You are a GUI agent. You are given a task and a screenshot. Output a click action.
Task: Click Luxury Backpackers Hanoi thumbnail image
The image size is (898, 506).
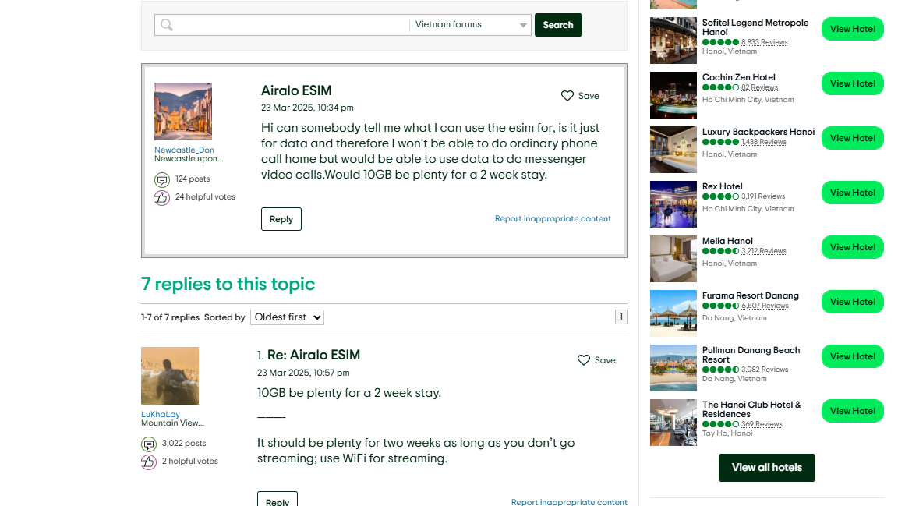tap(673, 150)
